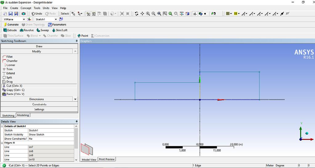Screen dimensions: 315x168
Task: Click the Generate button
Action: coord(11,25)
